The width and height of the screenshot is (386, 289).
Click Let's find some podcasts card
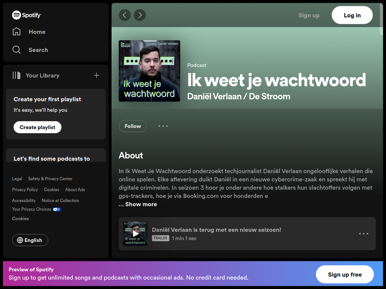pyautogui.click(x=56, y=155)
